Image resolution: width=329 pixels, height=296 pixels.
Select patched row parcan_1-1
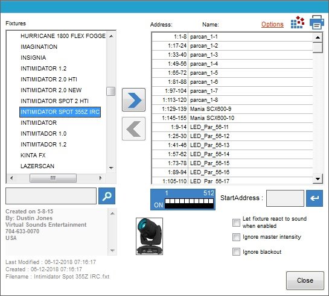232,37
